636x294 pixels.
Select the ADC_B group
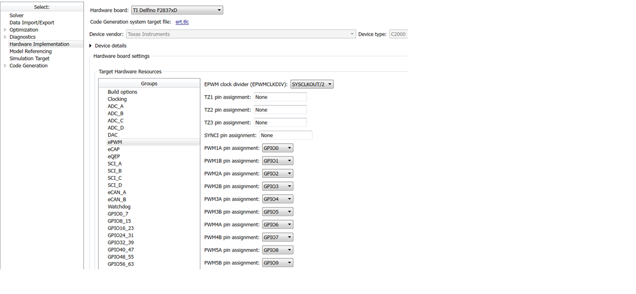(116, 114)
